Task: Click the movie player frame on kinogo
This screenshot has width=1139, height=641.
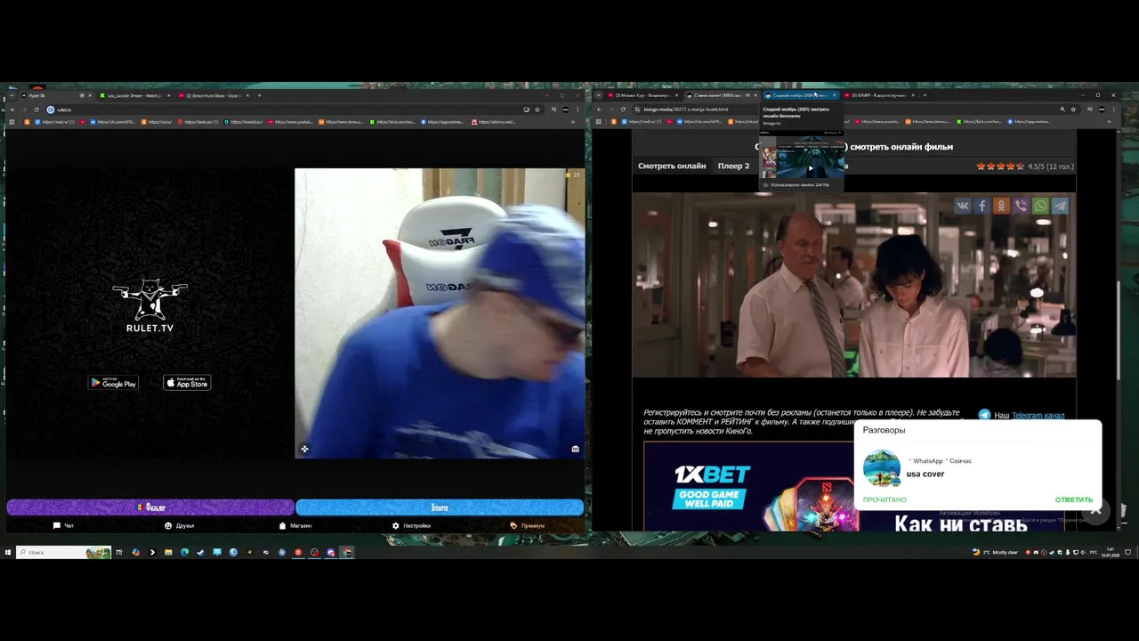Action: pos(854,285)
